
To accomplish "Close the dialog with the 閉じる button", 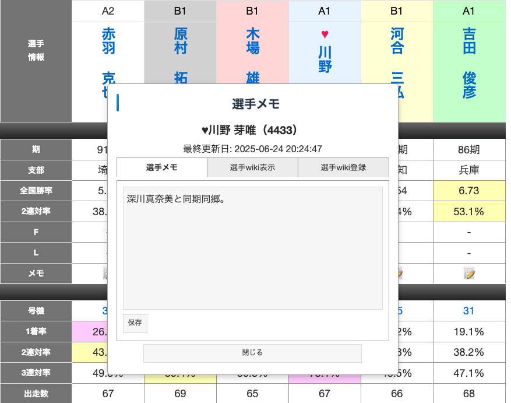I will [x=252, y=353].
